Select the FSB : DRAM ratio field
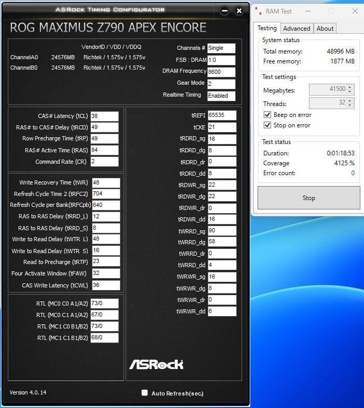The width and height of the screenshot is (364, 408). click(x=221, y=60)
